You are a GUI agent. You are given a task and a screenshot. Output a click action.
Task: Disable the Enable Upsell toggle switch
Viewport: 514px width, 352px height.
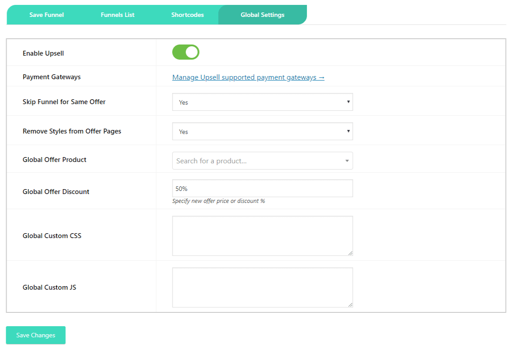pyautogui.click(x=186, y=52)
